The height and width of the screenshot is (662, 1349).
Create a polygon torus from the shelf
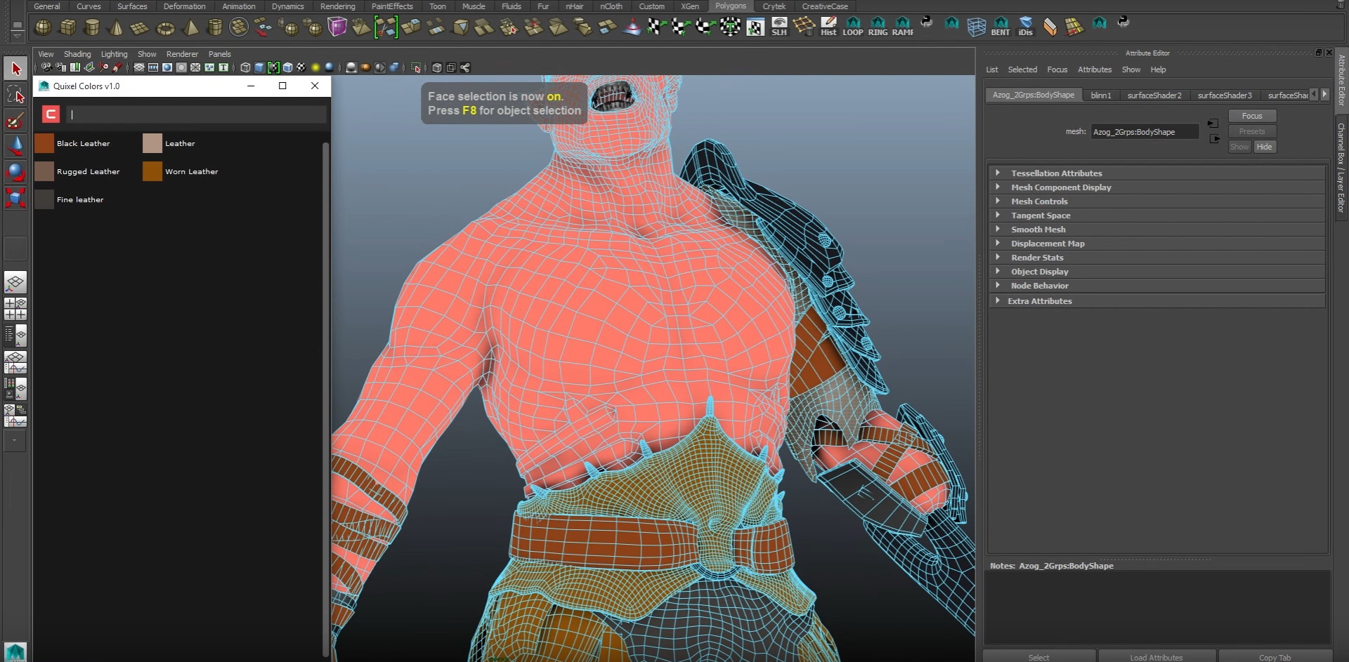(165, 27)
